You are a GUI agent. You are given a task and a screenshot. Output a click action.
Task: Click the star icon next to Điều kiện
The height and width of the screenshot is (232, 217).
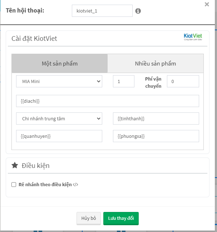tap(15, 165)
